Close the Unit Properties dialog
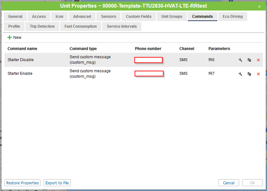This screenshot has width=267, height=191. (x=259, y=6)
